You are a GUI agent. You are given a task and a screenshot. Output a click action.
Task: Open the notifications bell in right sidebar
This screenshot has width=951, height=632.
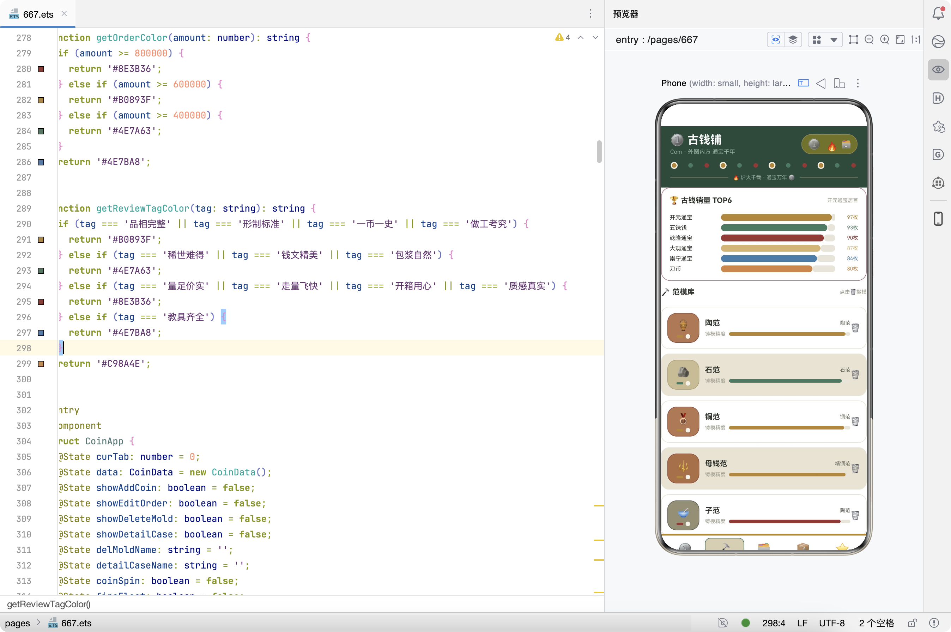click(938, 13)
